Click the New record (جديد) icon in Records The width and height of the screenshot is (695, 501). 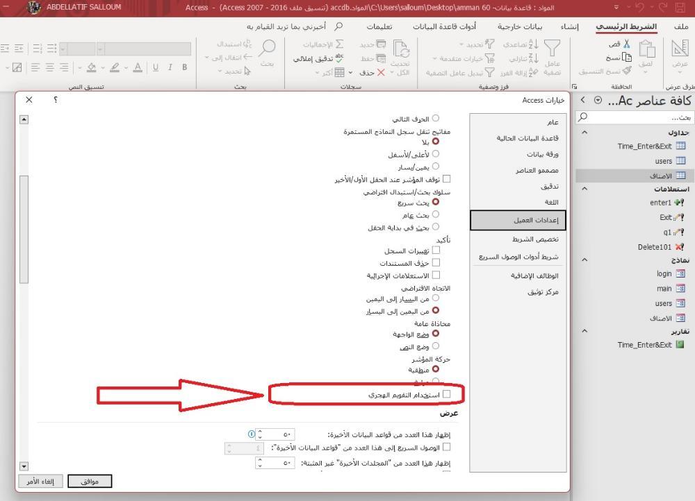click(381, 44)
